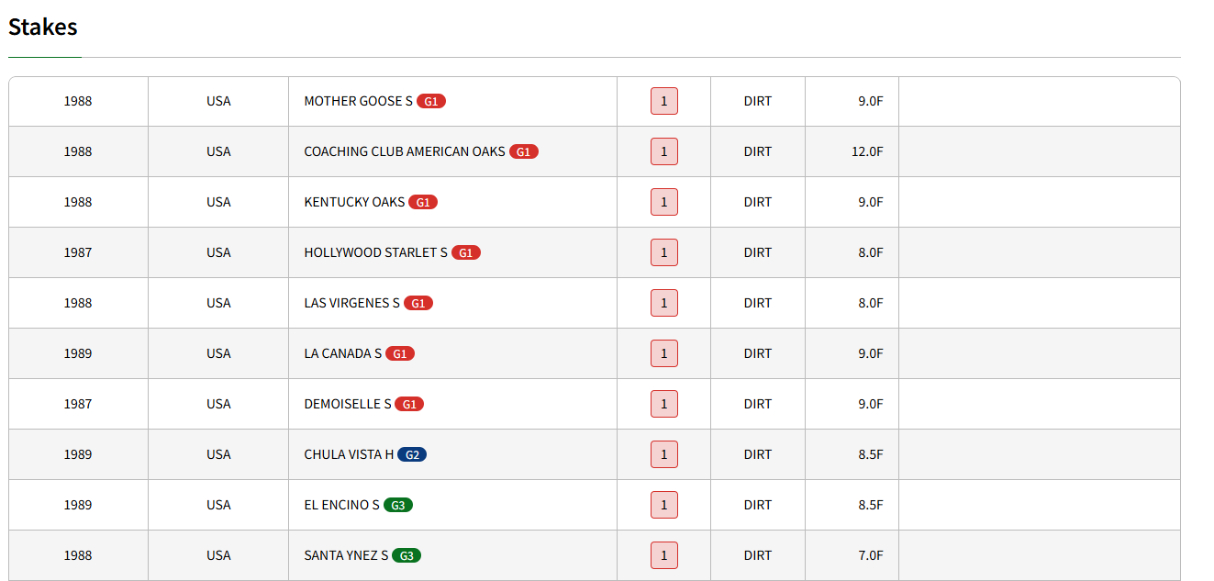This screenshot has height=581, width=1214.
Task: Click the position 1 box in Las Virgenes S row
Action: tap(664, 303)
